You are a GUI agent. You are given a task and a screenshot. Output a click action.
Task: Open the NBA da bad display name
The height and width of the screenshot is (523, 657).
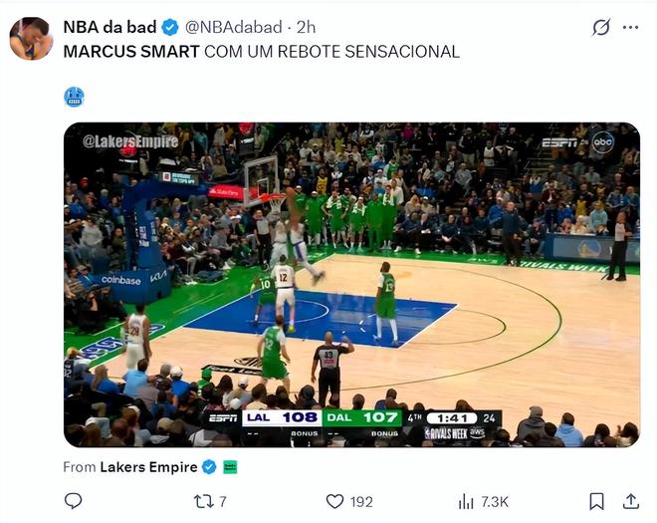[x=109, y=27]
